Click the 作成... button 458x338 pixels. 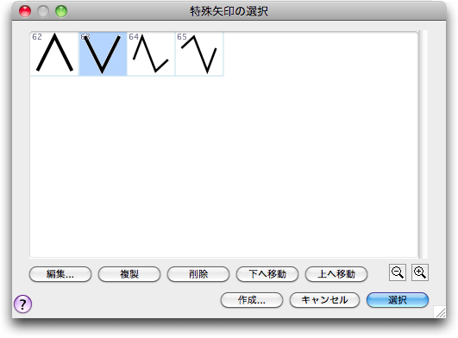pyautogui.click(x=252, y=300)
